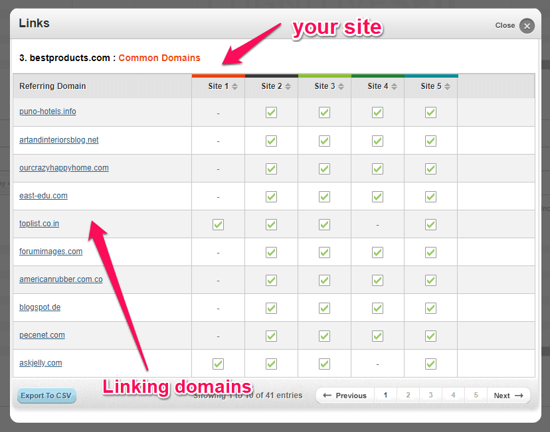550x432 pixels.
Task: Sort by the Site 4 column arrows
Action: pyautogui.click(x=395, y=86)
